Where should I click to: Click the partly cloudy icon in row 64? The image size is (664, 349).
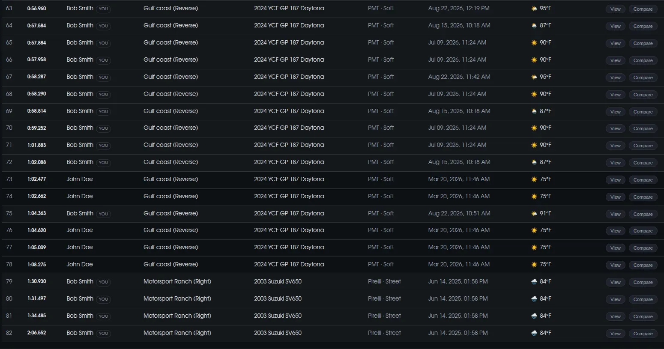tap(534, 26)
